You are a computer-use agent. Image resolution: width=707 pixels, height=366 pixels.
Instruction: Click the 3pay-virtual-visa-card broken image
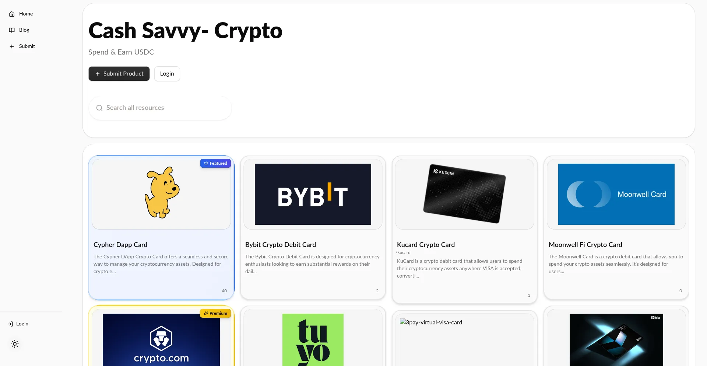pyautogui.click(x=431, y=322)
